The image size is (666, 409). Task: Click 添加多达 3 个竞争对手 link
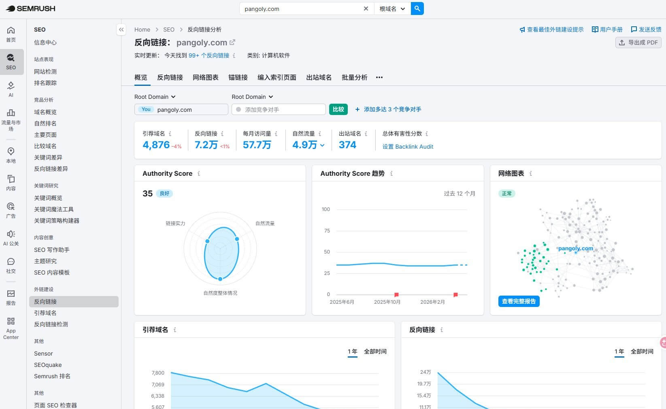pyautogui.click(x=388, y=109)
